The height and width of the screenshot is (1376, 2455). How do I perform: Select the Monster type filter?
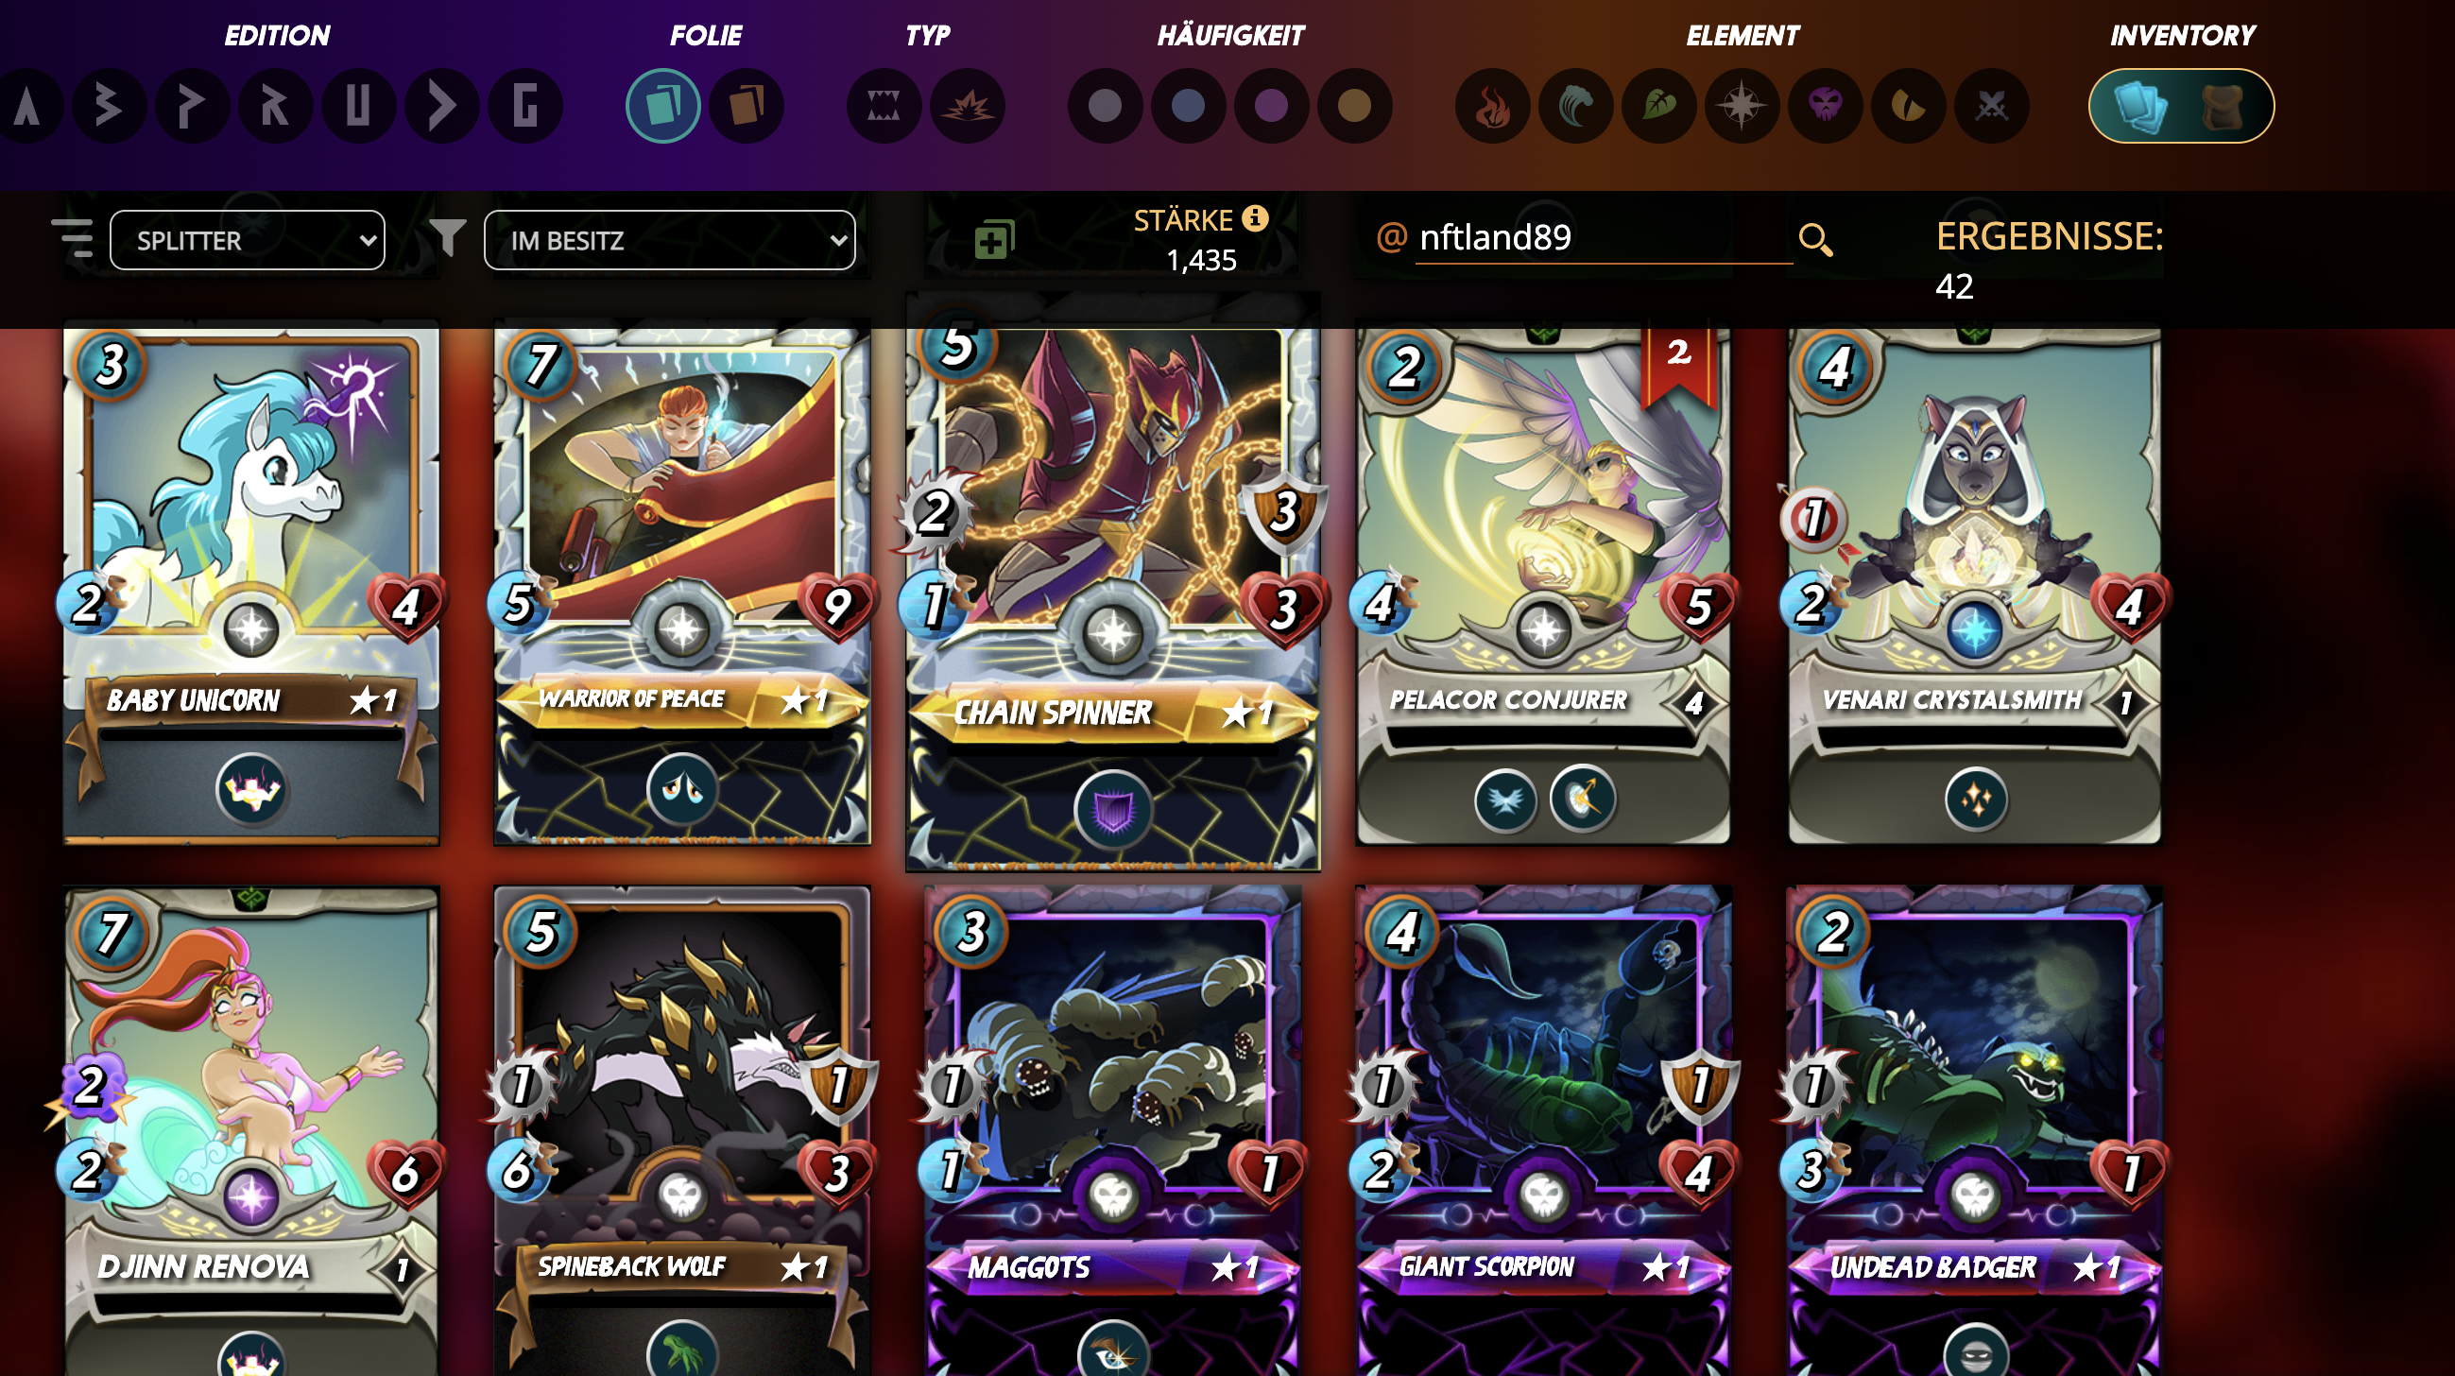tap(884, 106)
